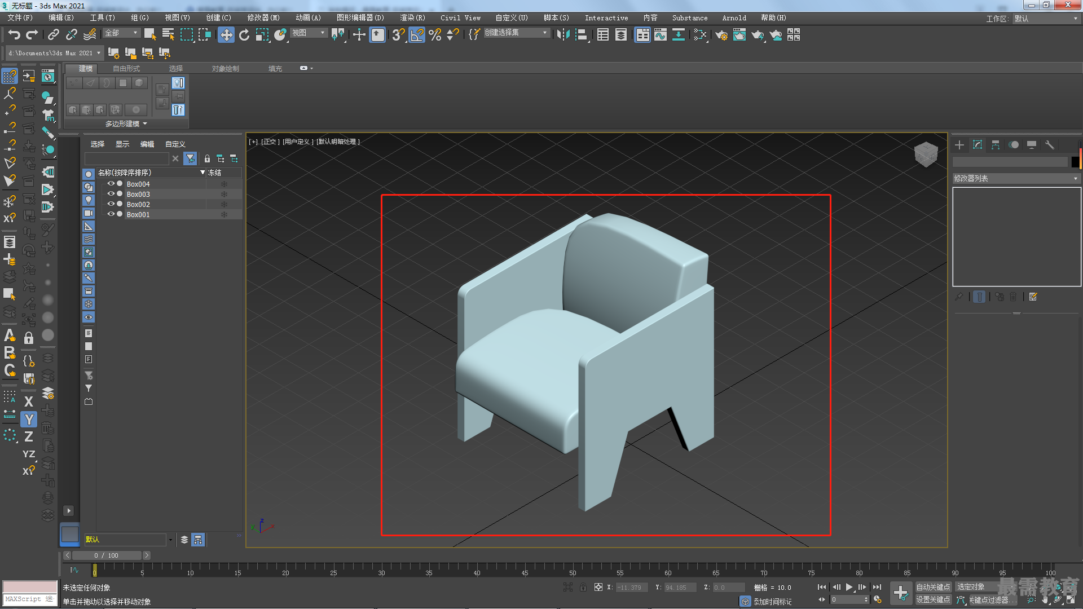Activate the Select Object tool
The width and height of the screenshot is (1083, 609).
pos(150,35)
